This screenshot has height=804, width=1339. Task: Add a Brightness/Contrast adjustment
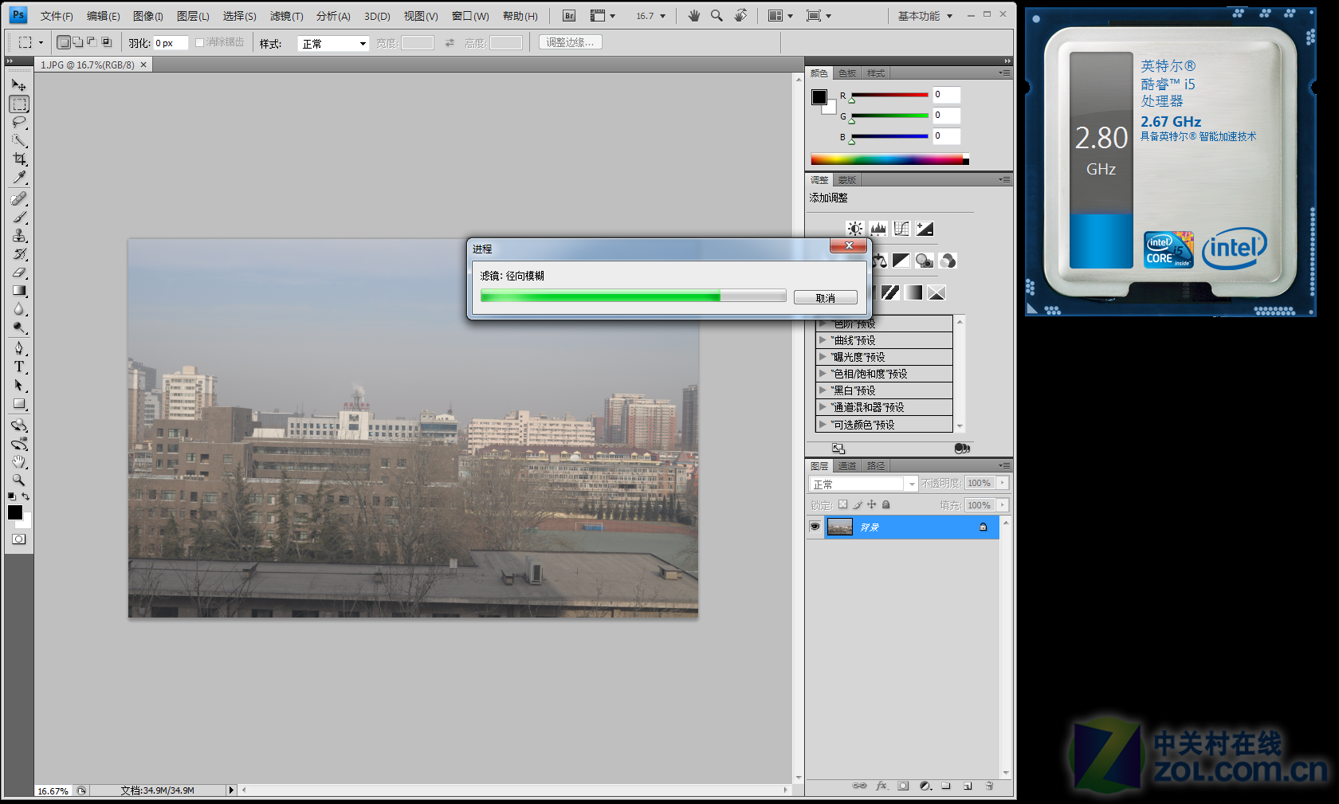[855, 229]
